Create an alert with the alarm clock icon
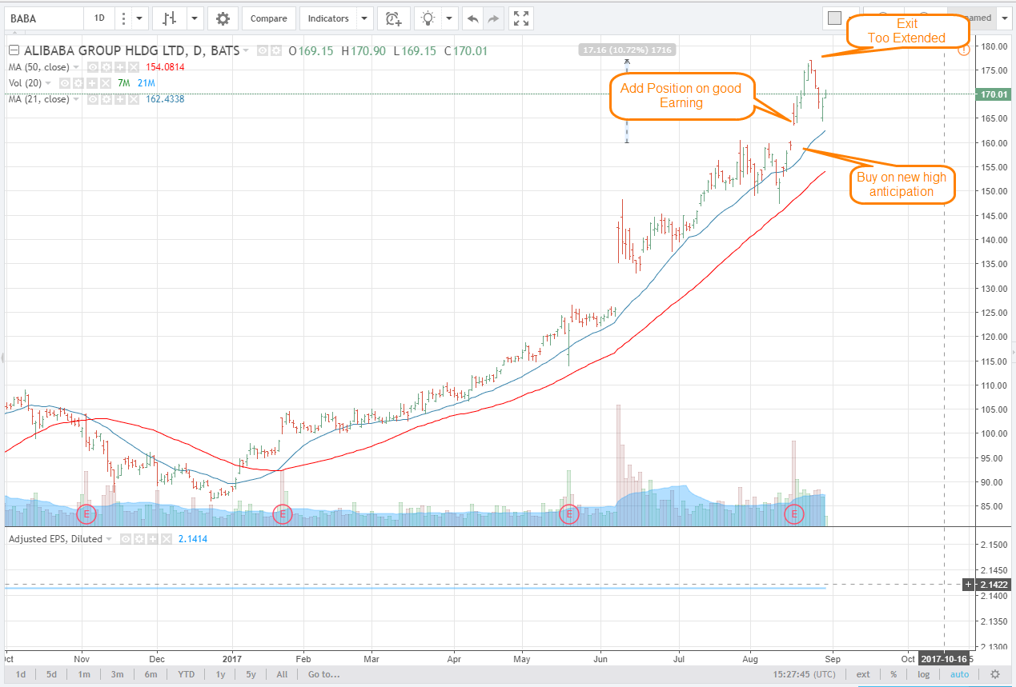The image size is (1016, 687). tap(393, 18)
